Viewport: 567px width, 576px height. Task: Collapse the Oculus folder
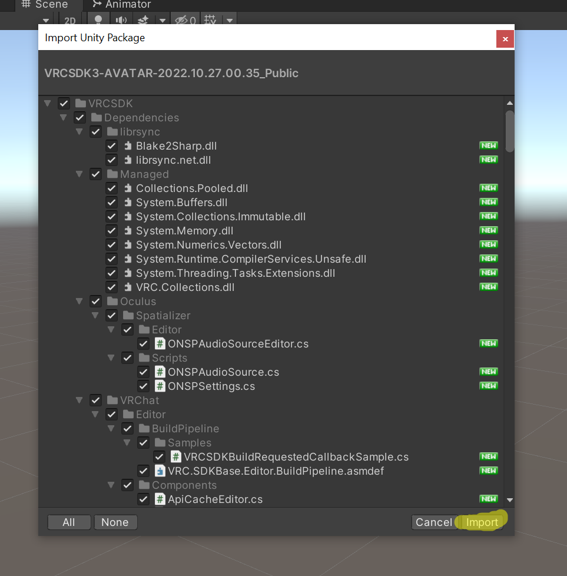(79, 301)
